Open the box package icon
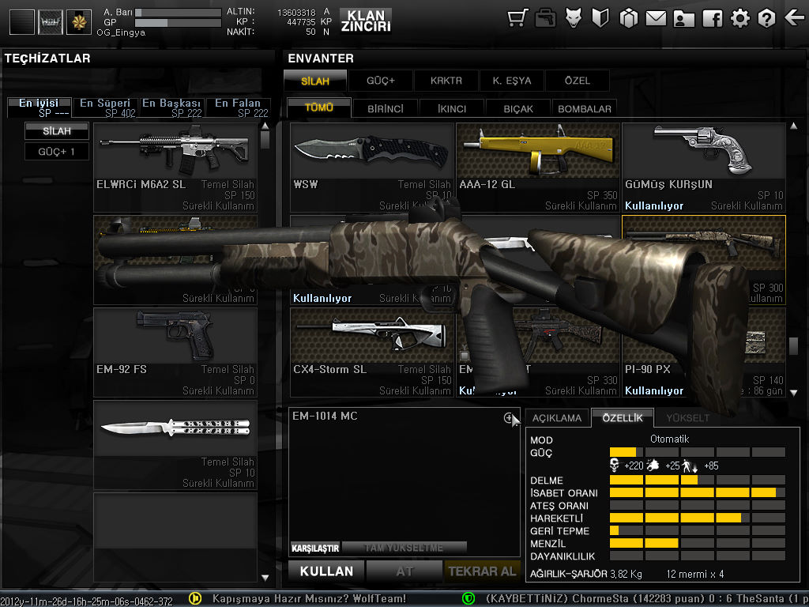Screen dimensions: 809x607 click(x=628, y=18)
